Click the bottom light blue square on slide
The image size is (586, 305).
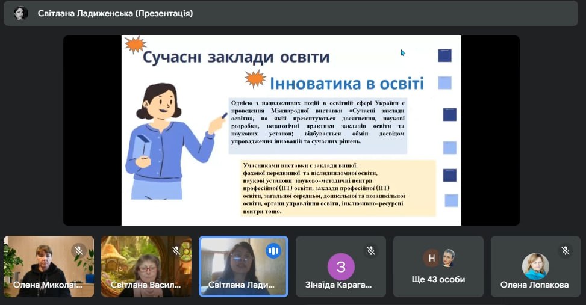point(451,200)
